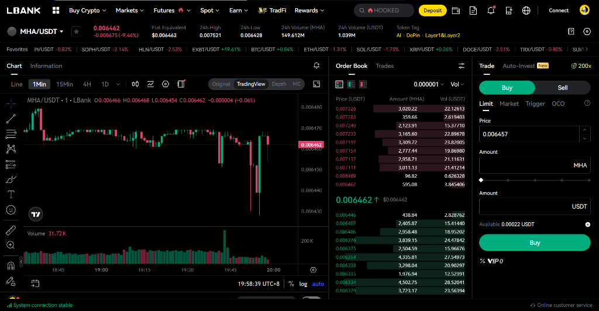Select the Market order type
The width and height of the screenshot is (599, 311).
click(510, 103)
